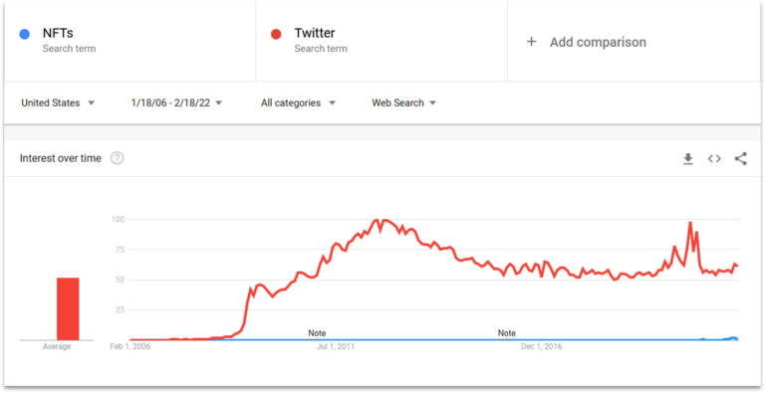This screenshot has width=765, height=393.
Task: Click the Note marker near Jul 1, 2011
Action: click(x=317, y=333)
